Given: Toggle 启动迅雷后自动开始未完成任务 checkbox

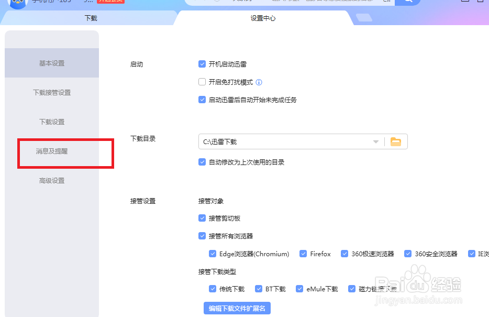Looking at the screenshot, I should [202, 100].
